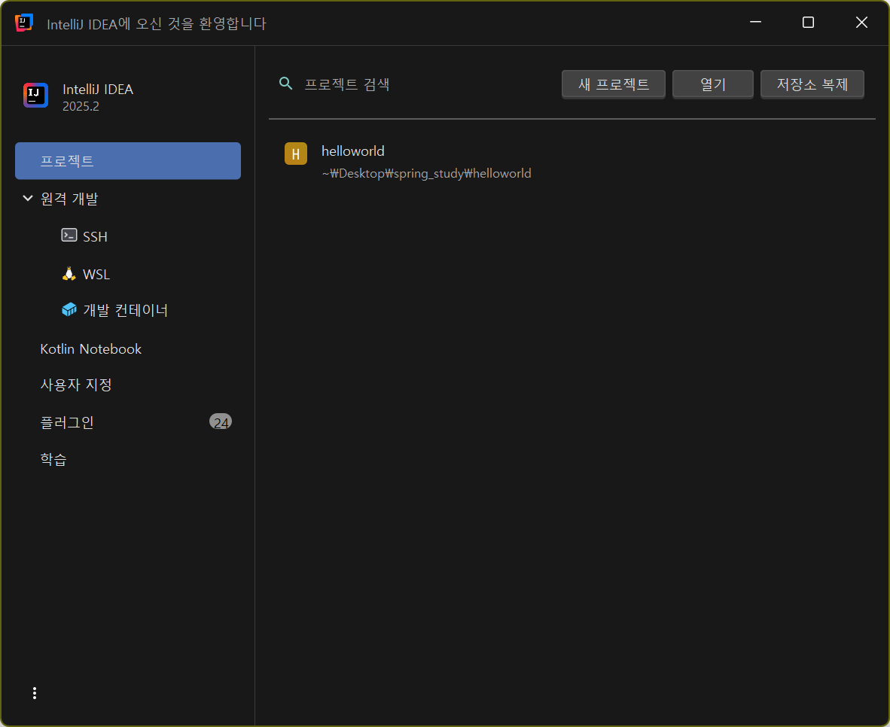Viewport: 890px width, 727px height.
Task: Click the search magnifier icon
Action: [285, 84]
